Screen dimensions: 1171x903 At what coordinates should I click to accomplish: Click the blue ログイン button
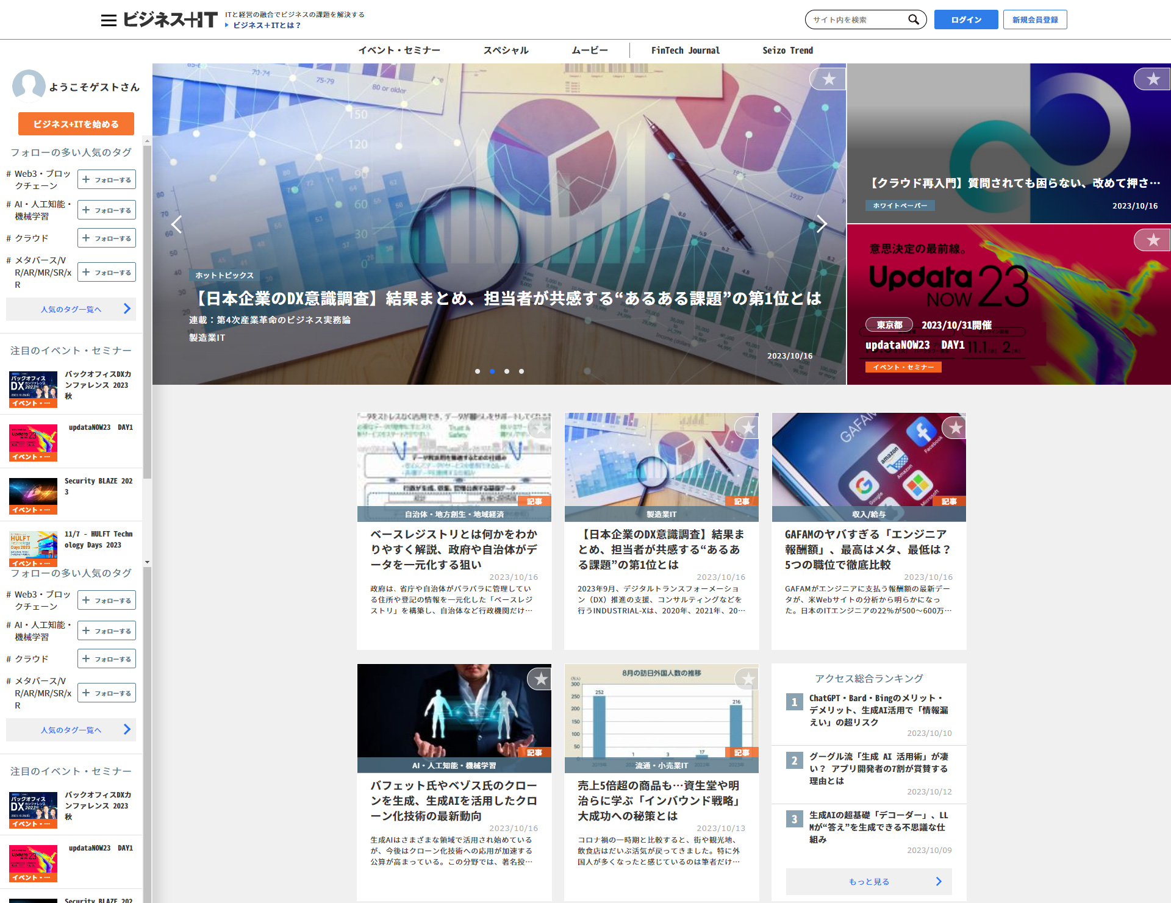(x=966, y=20)
